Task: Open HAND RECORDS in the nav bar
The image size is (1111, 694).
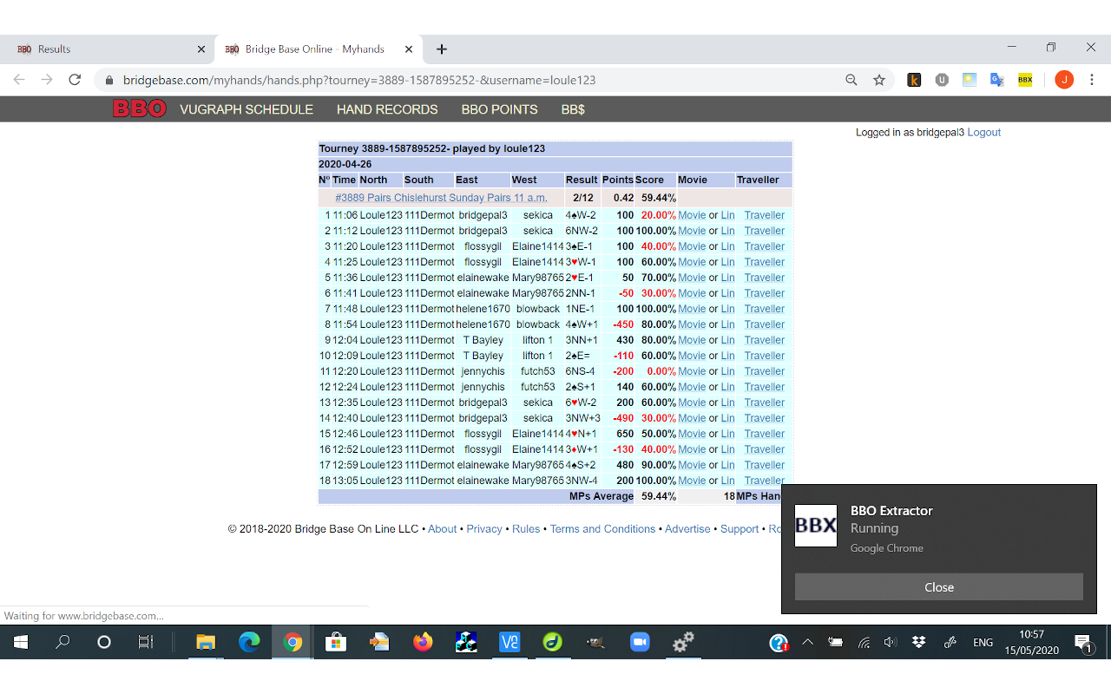Action: click(x=387, y=109)
